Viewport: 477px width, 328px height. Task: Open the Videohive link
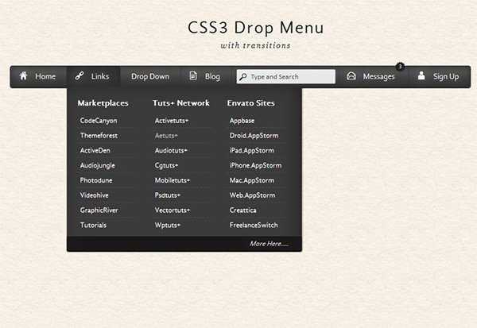click(95, 195)
